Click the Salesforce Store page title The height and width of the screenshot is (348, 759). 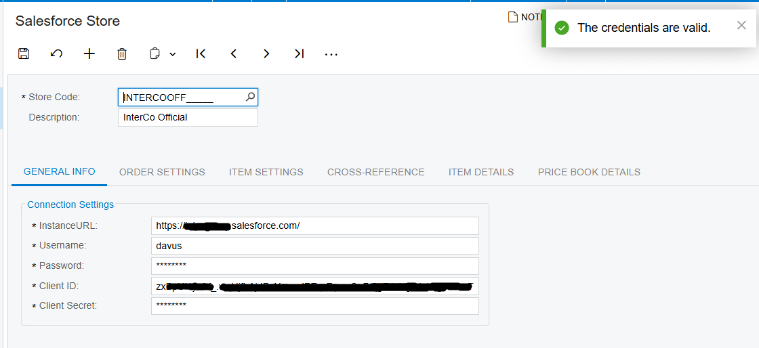tap(68, 21)
